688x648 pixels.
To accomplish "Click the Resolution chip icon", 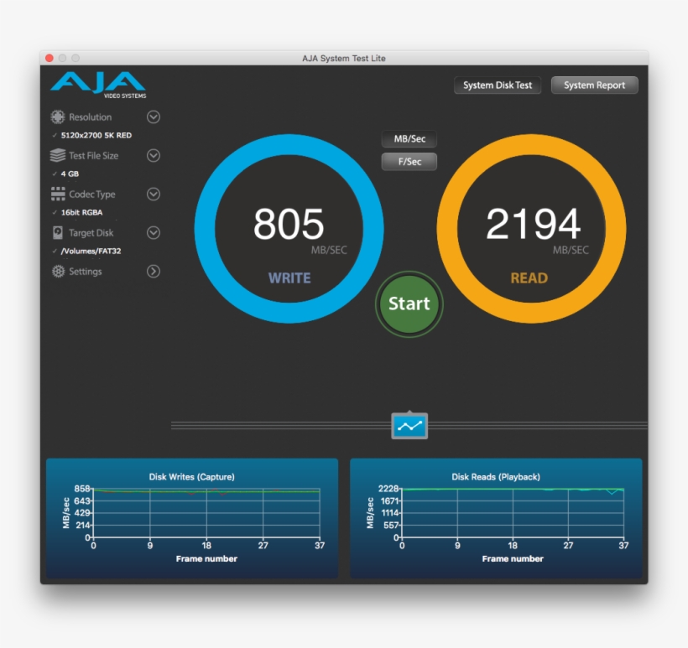I will click(x=58, y=117).
